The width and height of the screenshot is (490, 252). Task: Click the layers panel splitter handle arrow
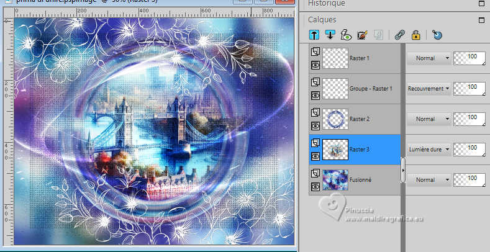coord(403,170)
